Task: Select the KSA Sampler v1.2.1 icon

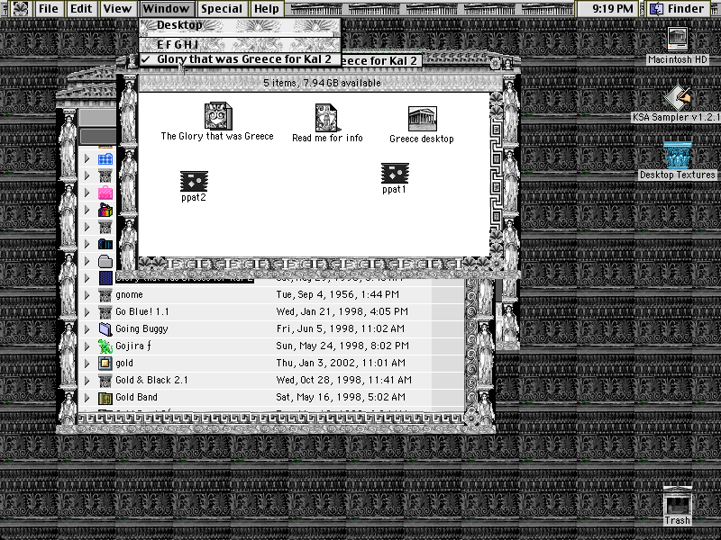Action: (x=678, y=97)
